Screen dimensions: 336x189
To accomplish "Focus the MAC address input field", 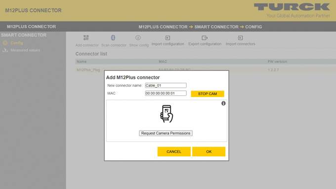I will (166, 94).
